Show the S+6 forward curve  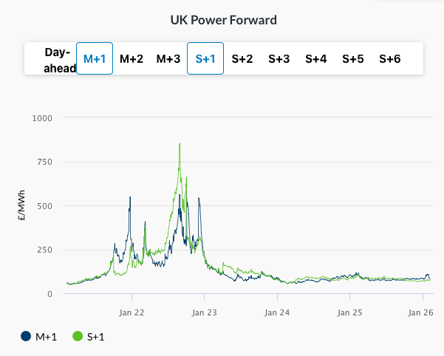(389, 59)
